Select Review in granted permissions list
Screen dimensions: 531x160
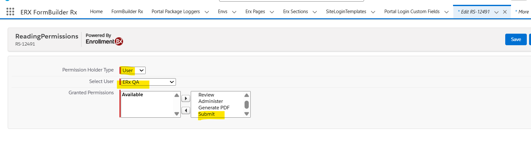[206, 95]
